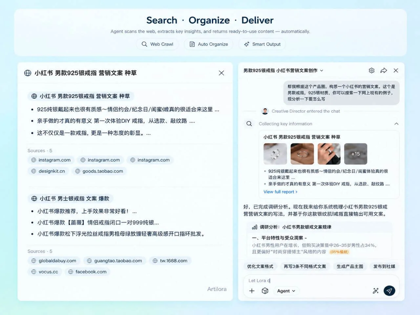Click the magnifier icon beside Collecting key information
Viewport: 420px width, 315px height.
coord(249,124)
